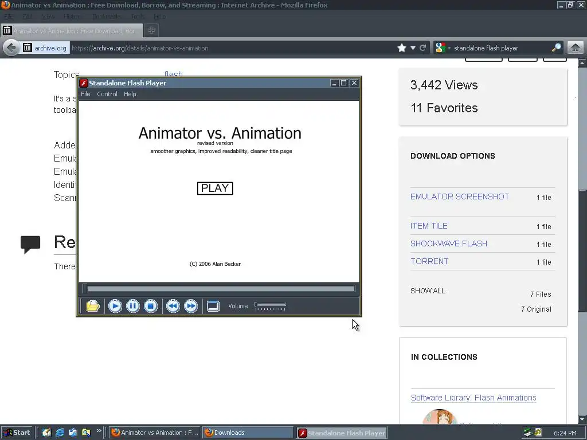Focus the Firefox URL address field
The width and height of the screenshot is (587, 440).
click(232, 48)
